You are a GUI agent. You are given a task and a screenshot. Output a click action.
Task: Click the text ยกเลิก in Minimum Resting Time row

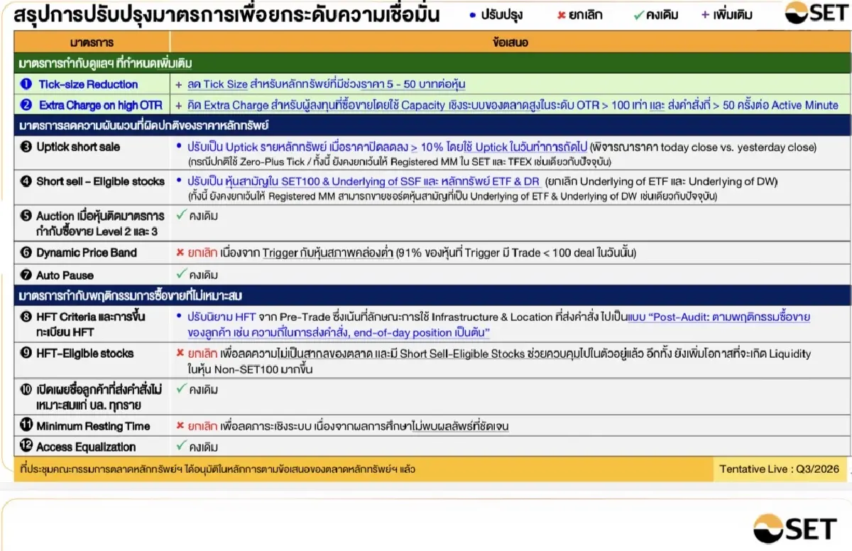pos(202,426)
